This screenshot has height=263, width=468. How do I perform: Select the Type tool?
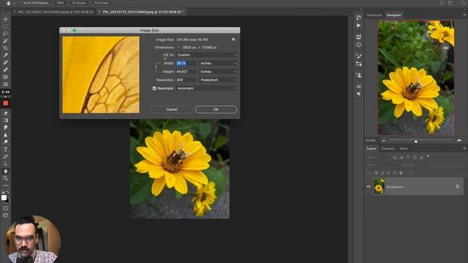pyautogui.click(x=5, y=149)
